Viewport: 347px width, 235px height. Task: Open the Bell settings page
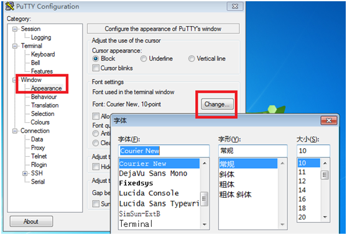(x=35, y=63)
